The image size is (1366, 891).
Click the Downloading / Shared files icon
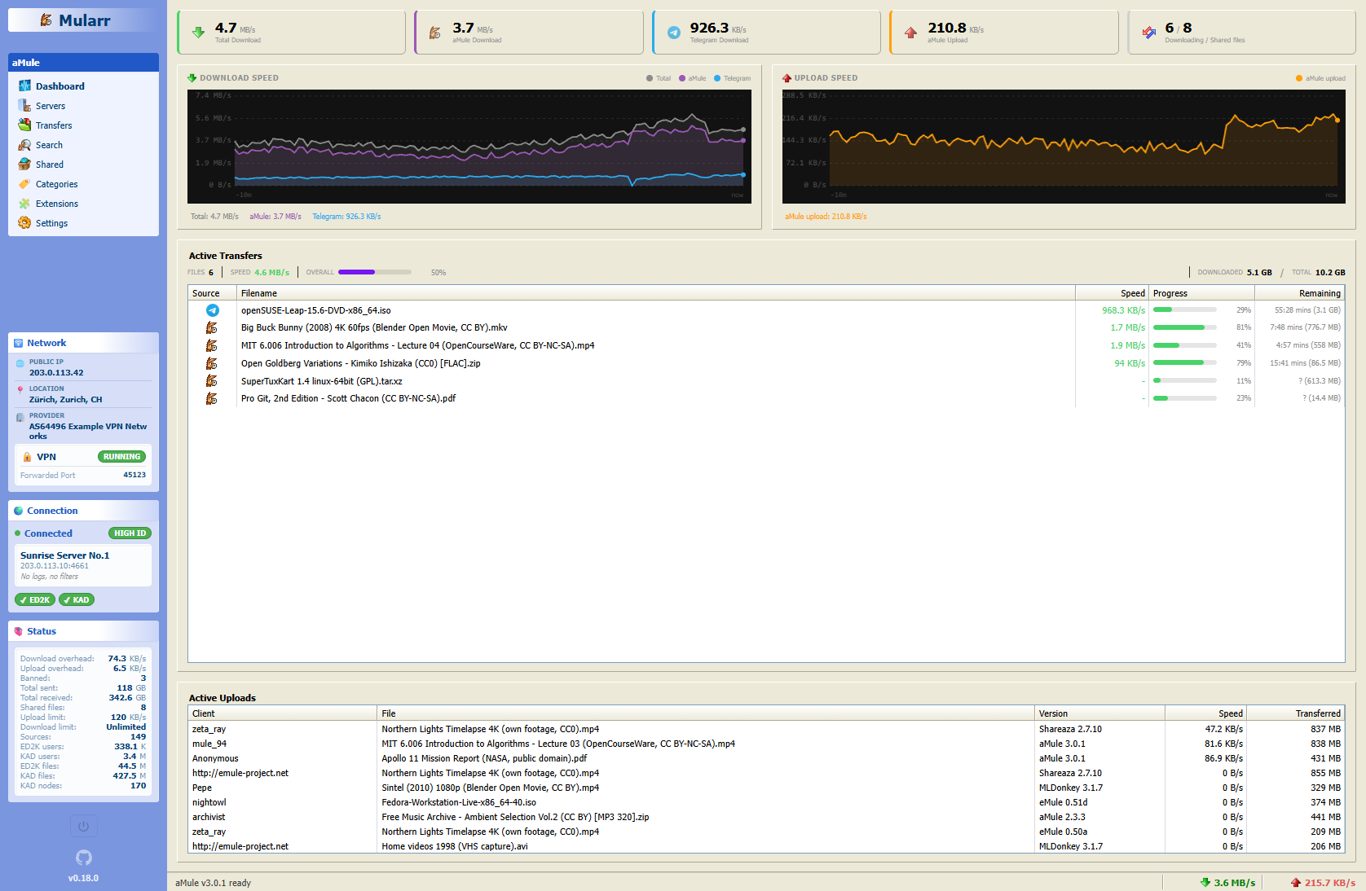[1149, 33]
